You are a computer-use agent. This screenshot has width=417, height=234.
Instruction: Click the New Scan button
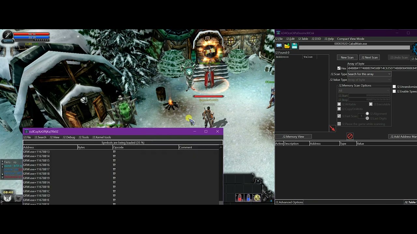347,58
